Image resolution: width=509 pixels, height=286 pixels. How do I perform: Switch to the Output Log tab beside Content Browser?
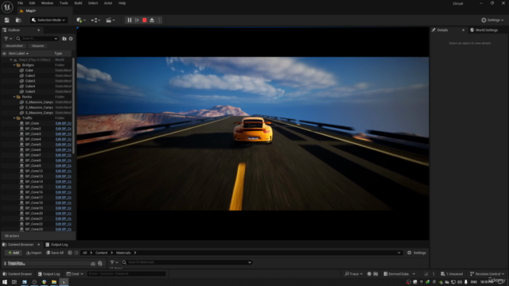tap(56, 245)
